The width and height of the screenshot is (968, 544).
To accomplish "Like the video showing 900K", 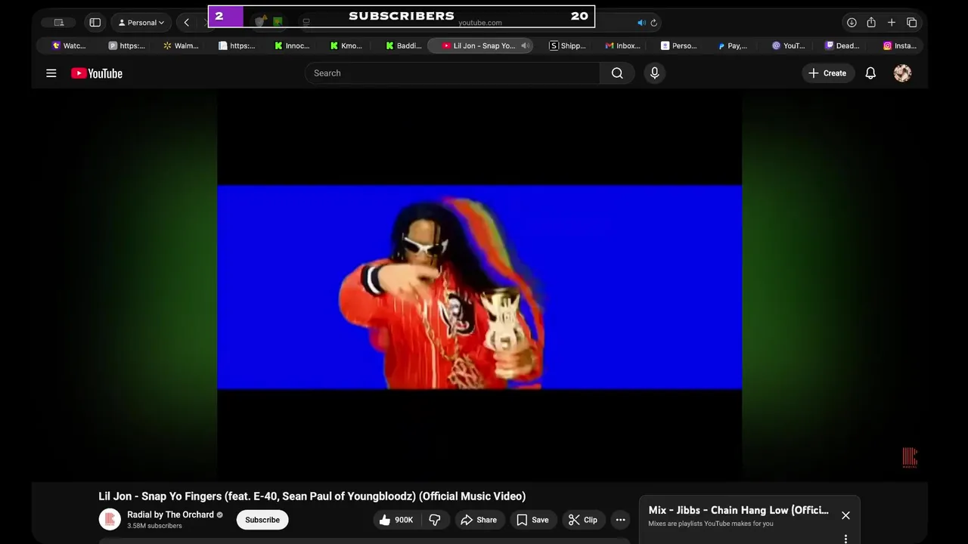I will (396, 520).
